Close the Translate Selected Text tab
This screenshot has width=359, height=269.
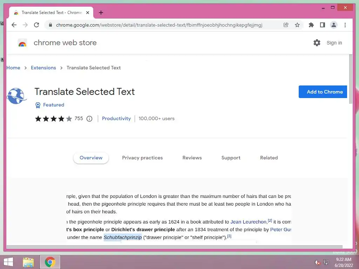[87, 13]
